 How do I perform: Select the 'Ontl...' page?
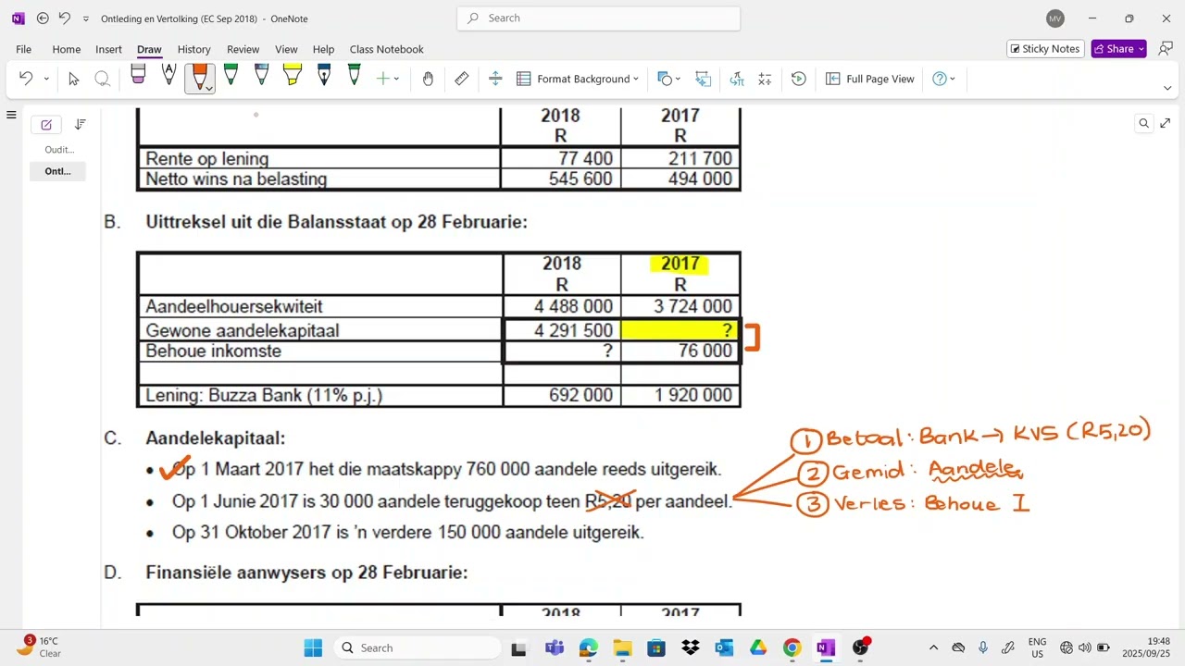pos(58,171)
